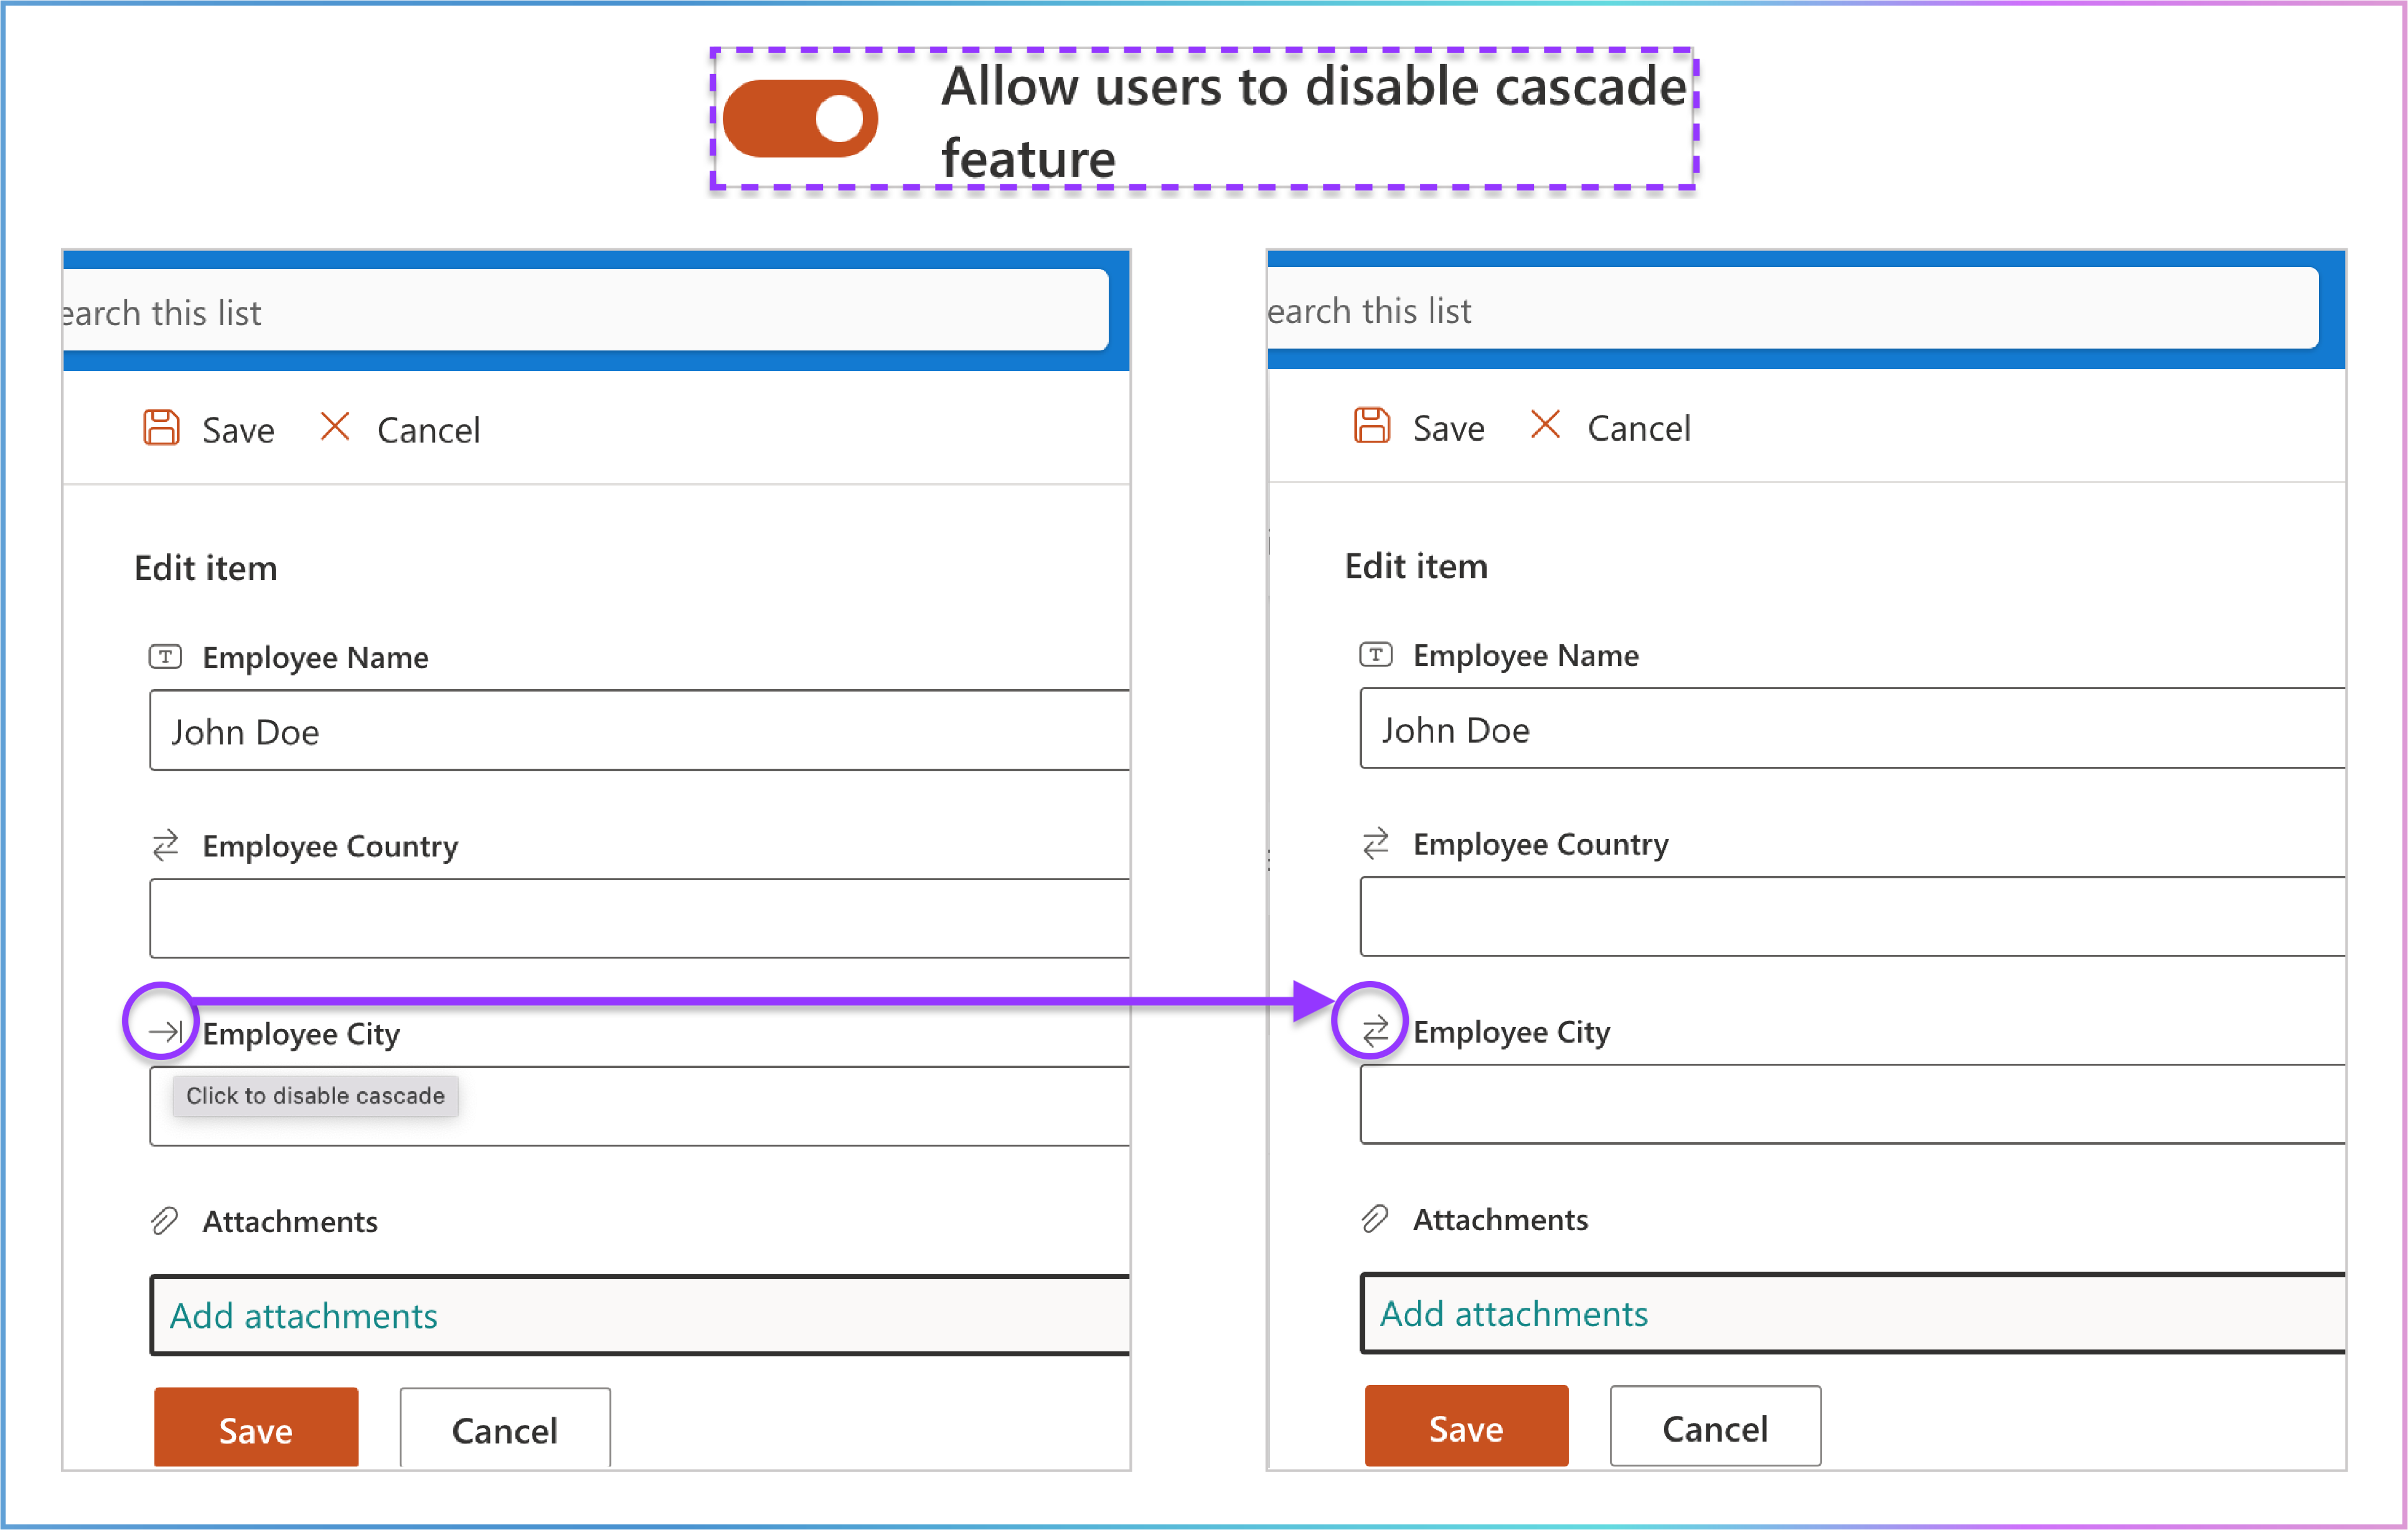Click the Save floppy icon in left toolbar
Viewport: 2408px width, 1530px height.
tap(161, 427)
